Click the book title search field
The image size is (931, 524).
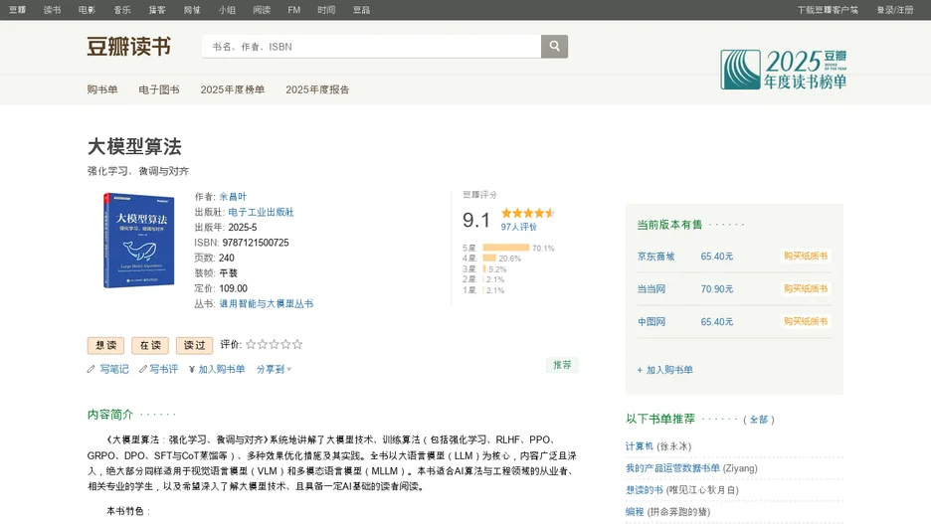click(371, 47)
